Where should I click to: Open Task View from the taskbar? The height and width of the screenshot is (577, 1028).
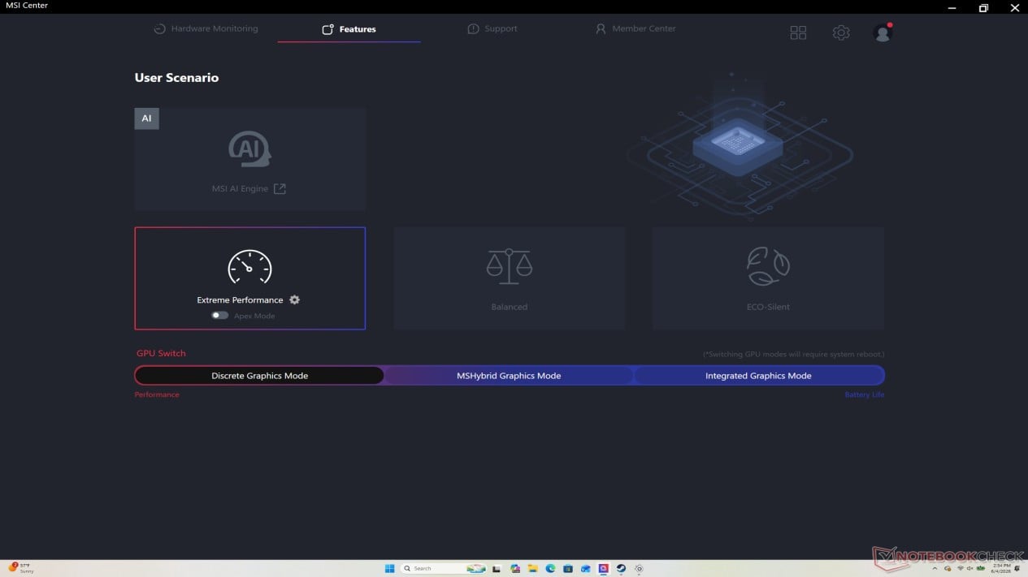[x=496, y=568]
